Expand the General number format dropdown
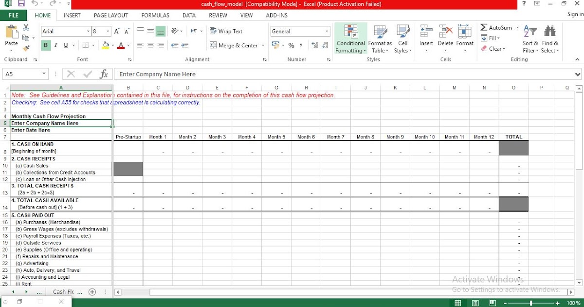 [x=327, y=31]
